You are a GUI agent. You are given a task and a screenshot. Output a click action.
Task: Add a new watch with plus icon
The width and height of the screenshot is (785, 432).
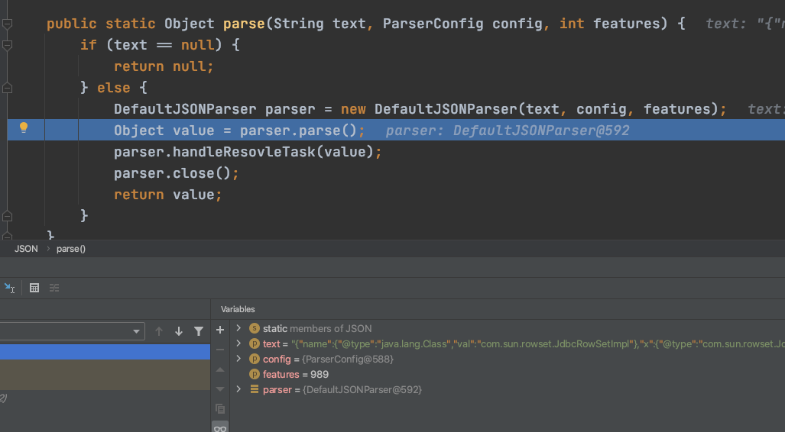[x=220, y=330]
